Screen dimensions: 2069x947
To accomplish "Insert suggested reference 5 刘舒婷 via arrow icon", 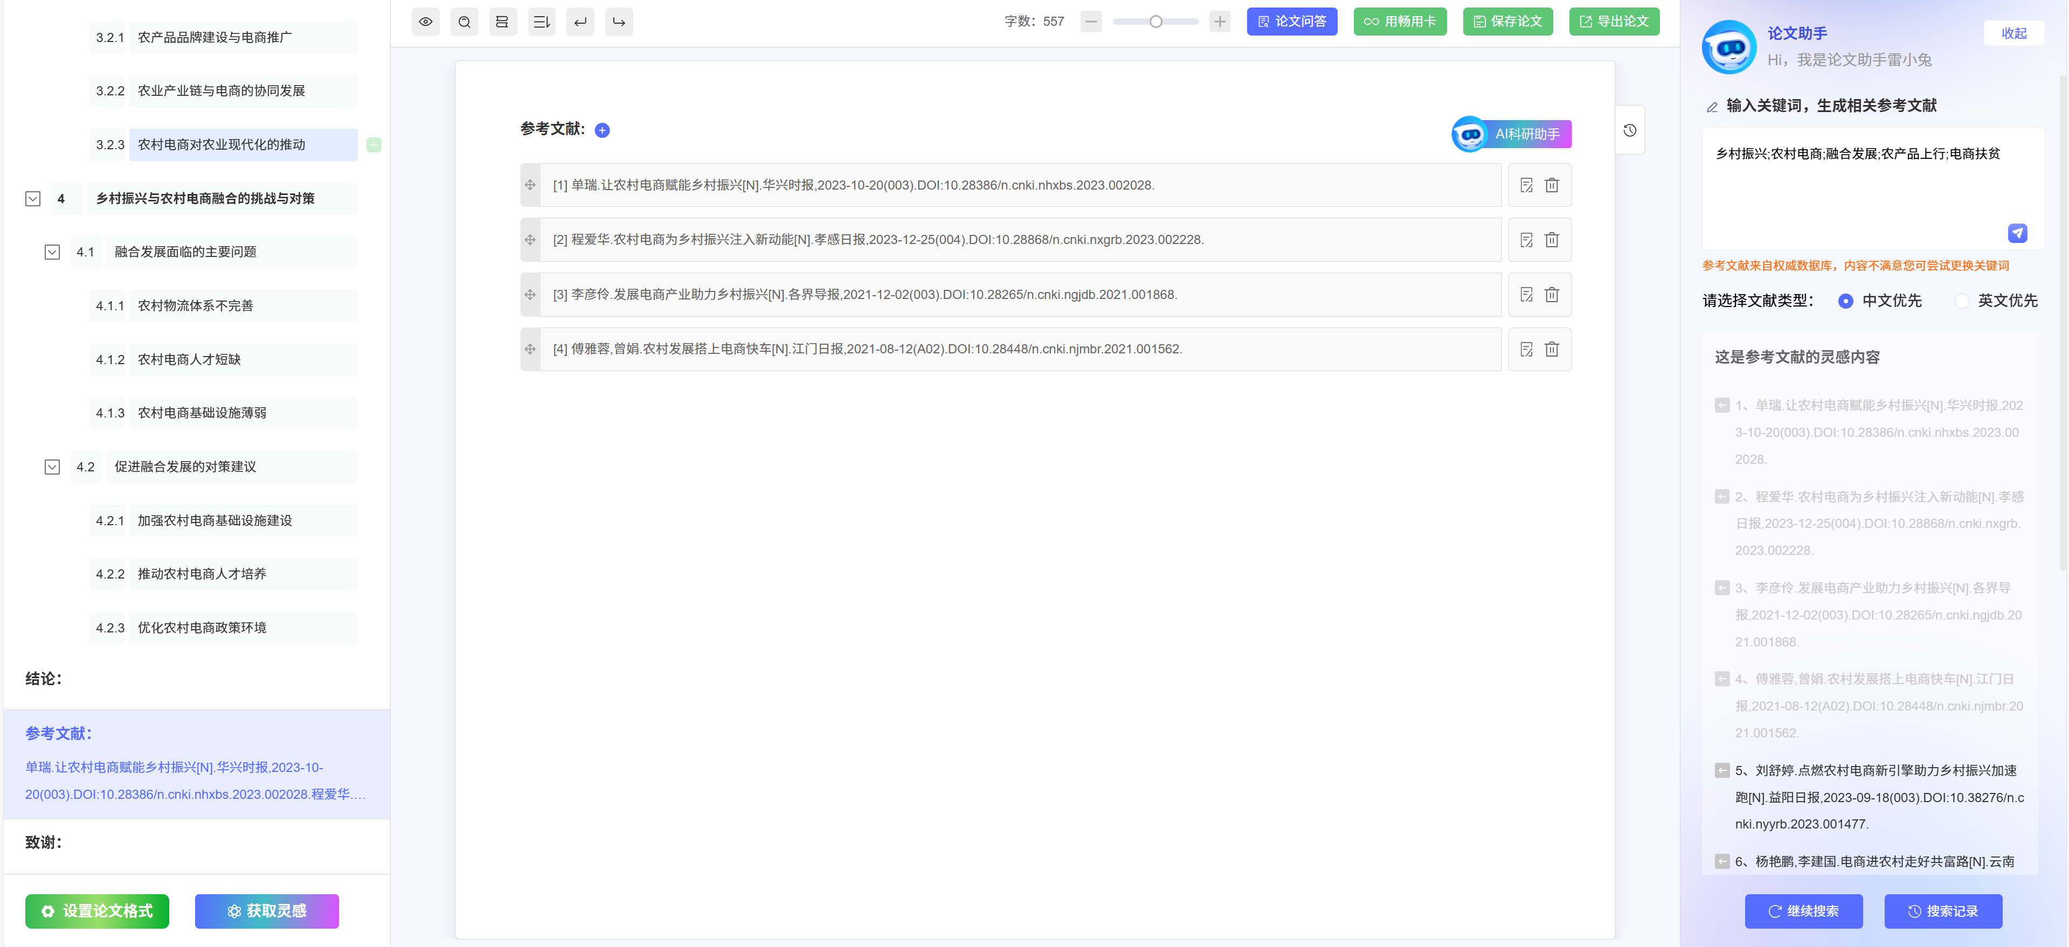I will (x=1722, y=770).
